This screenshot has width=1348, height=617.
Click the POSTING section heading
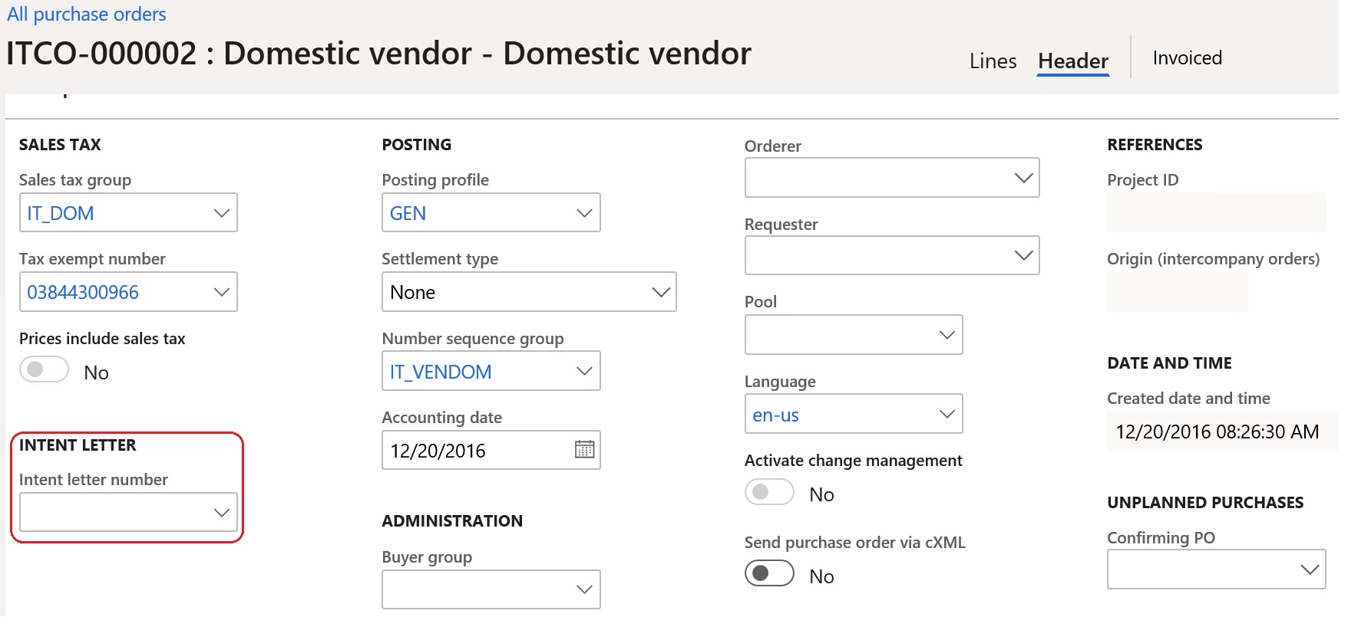click(417, 145)
